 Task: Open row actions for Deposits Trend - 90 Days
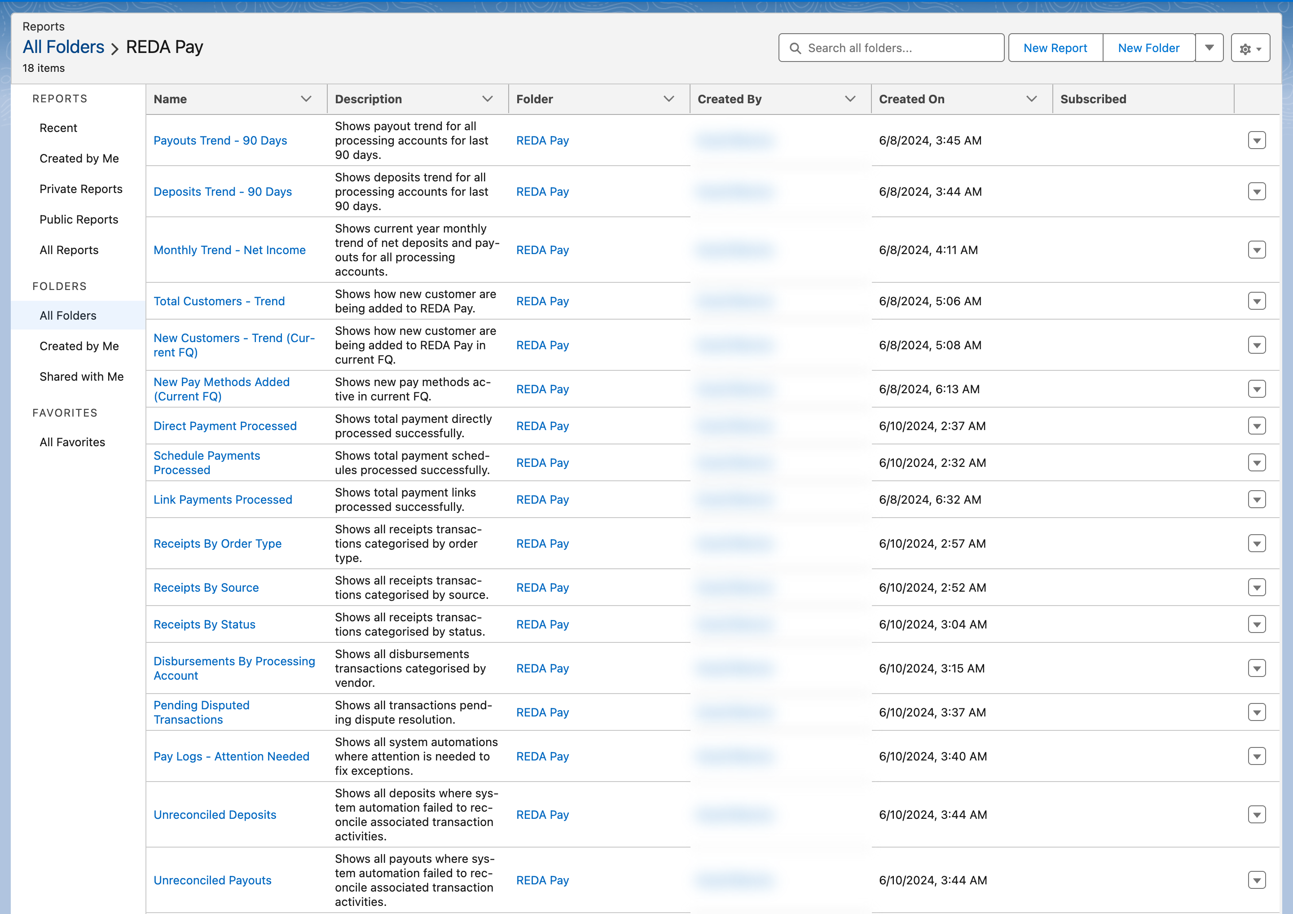click(1256, 192)
